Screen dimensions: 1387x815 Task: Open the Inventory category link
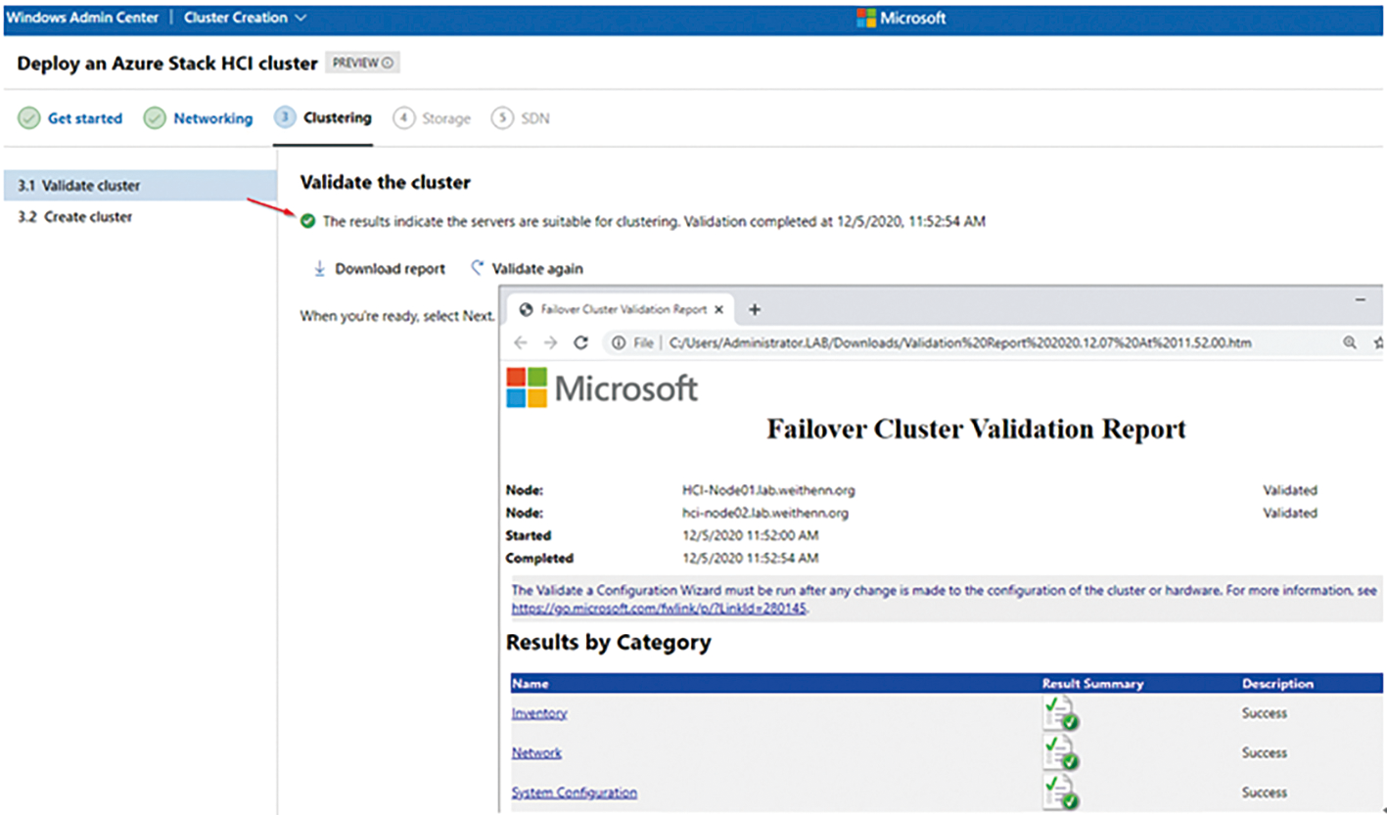click(539, 713)
